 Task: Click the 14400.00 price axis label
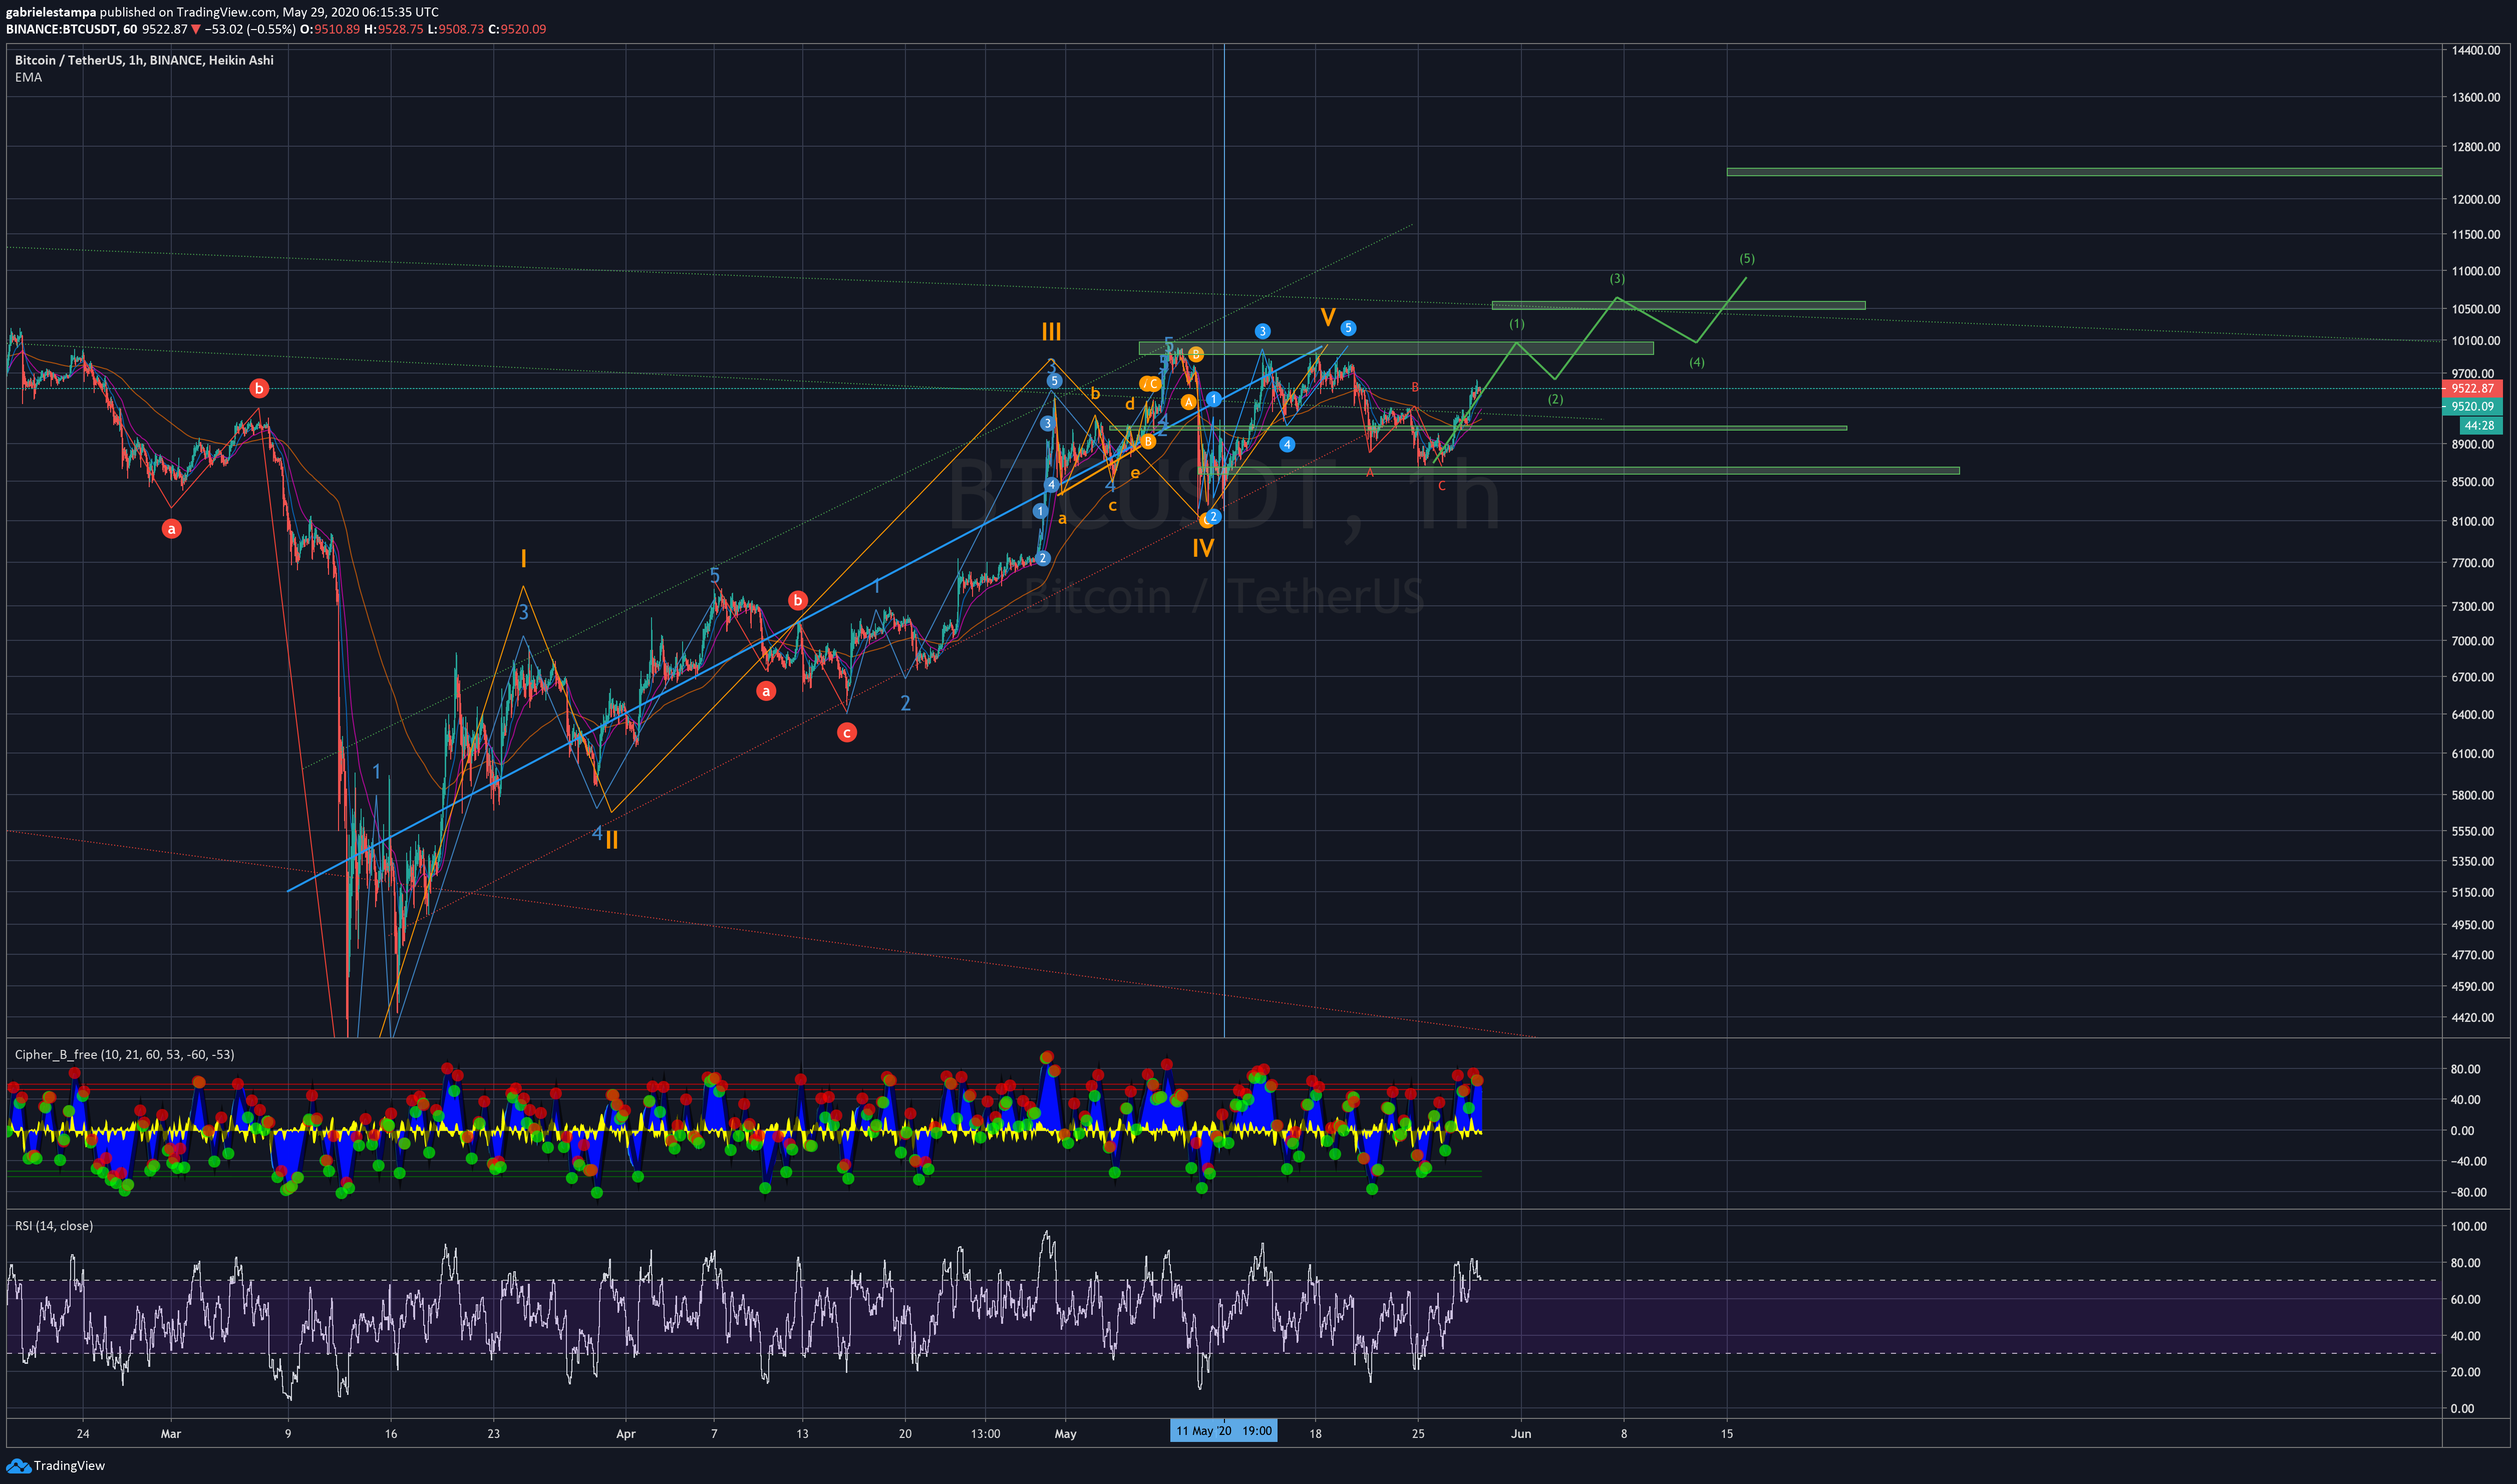2475,50
